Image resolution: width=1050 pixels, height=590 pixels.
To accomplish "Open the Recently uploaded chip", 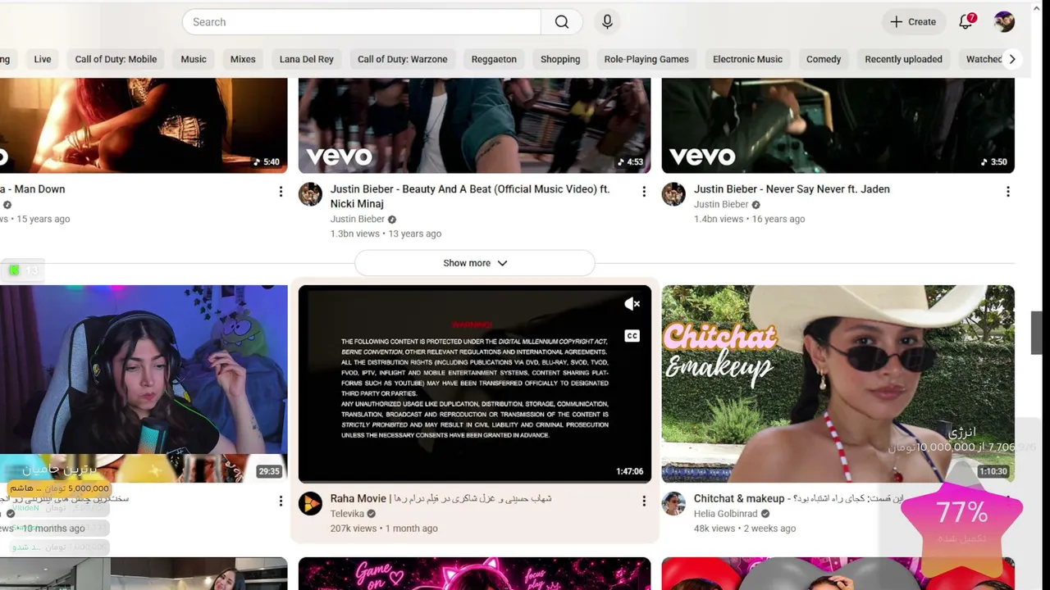I will (x=903, y=59).
